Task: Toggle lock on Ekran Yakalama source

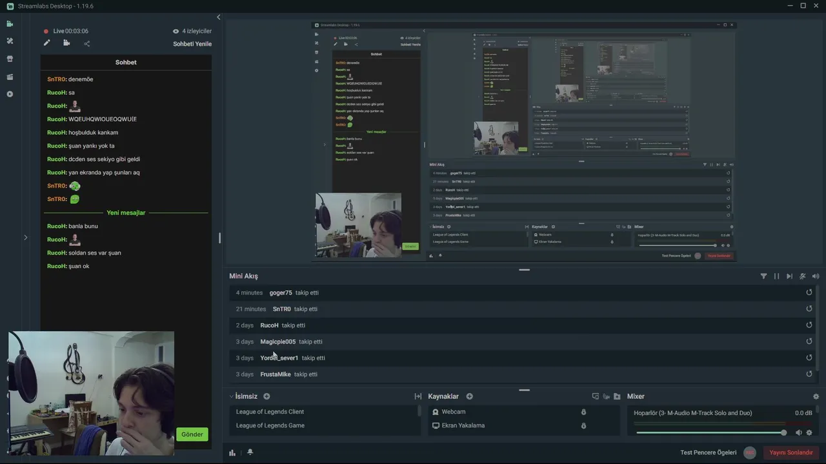Action: (583, 425)
